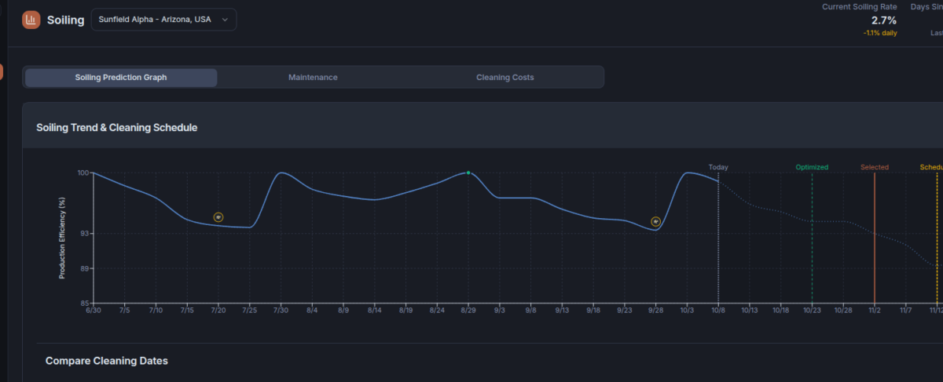Open the Cleaning Costs tab
The height and width of the screenshot is (382, 943).
point(505,78)
